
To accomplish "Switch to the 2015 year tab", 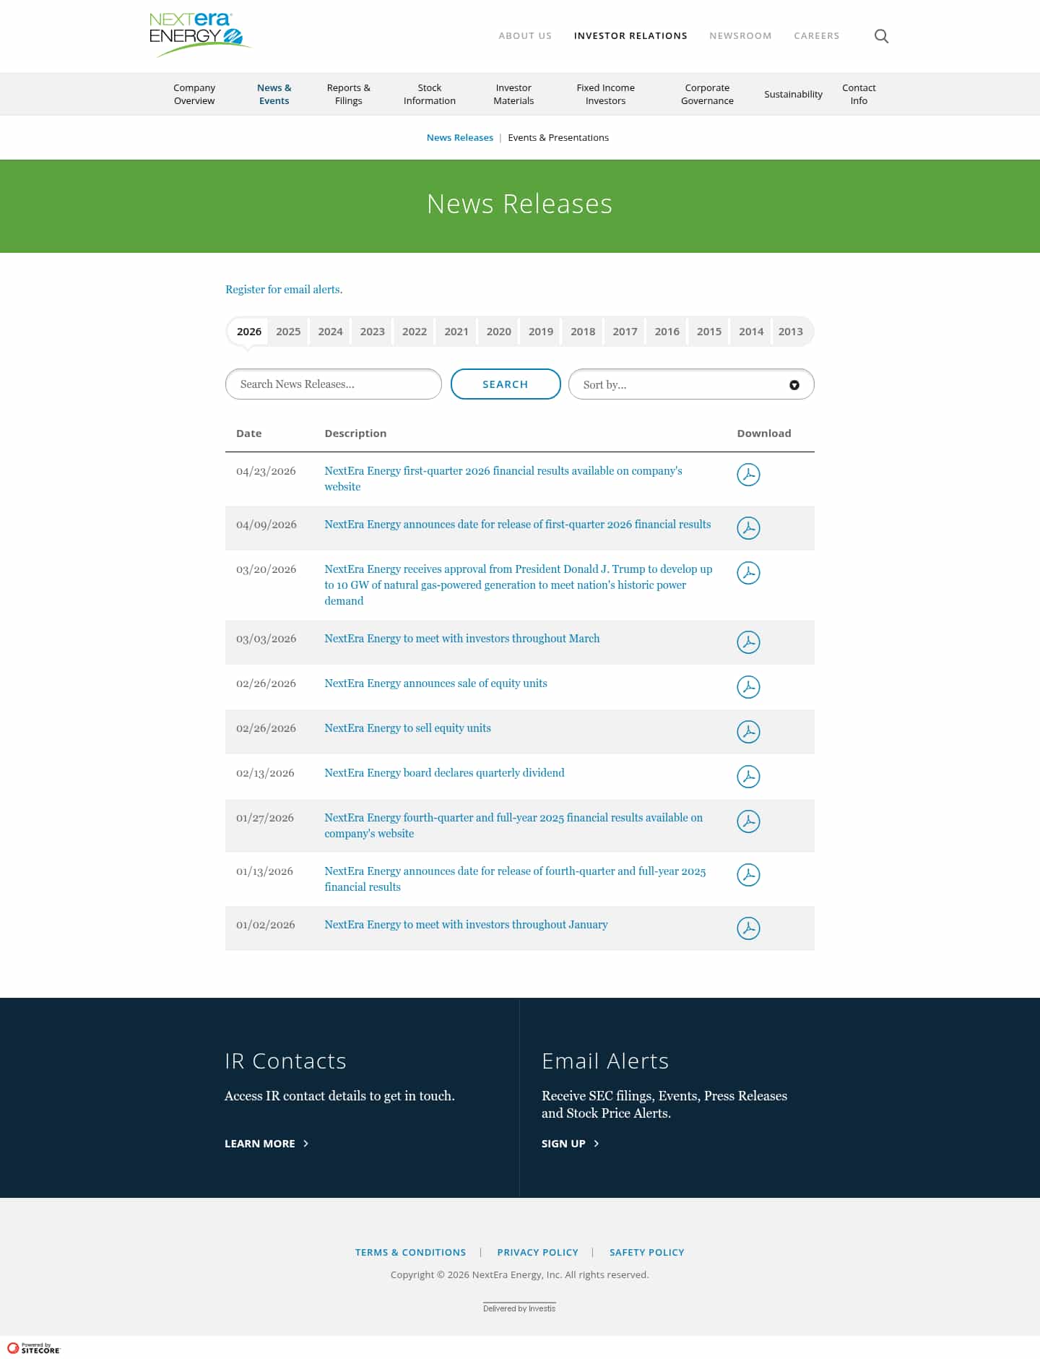I will 709,332.
